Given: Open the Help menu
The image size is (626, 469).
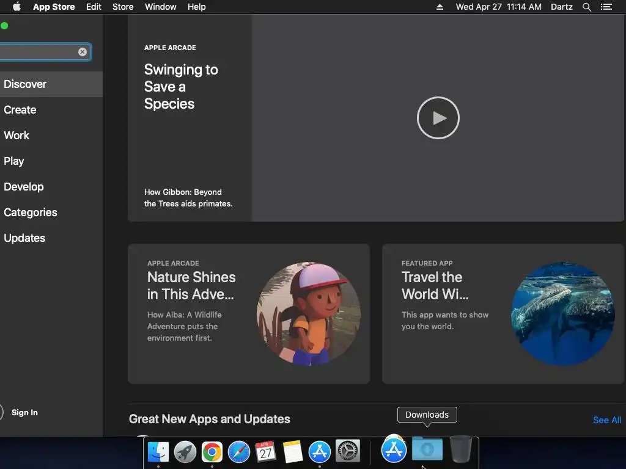Looking at the screenshot, I should 196,7.
